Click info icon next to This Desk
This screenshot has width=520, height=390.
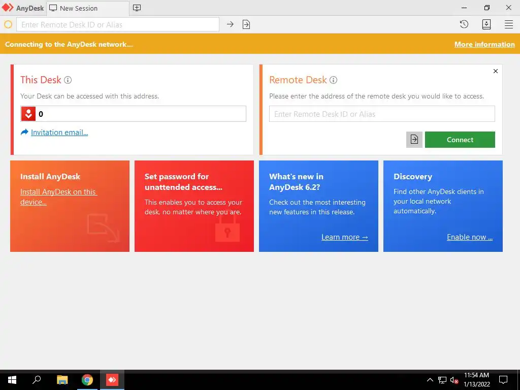tap(68, 80)
